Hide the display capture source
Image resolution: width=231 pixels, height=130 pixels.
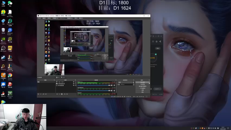[x=74, y=85]
